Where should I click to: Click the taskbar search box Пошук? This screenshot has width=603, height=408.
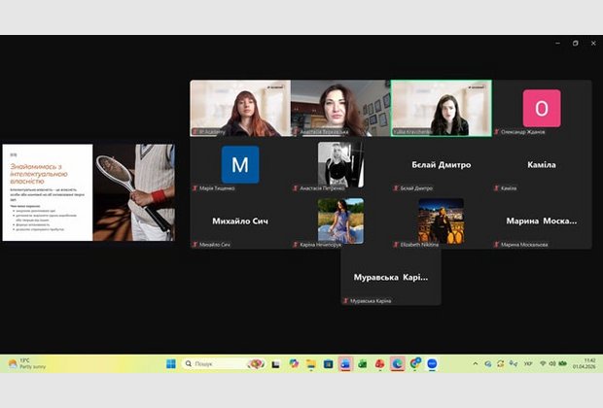pyautogui.click(x=225, y=363)
